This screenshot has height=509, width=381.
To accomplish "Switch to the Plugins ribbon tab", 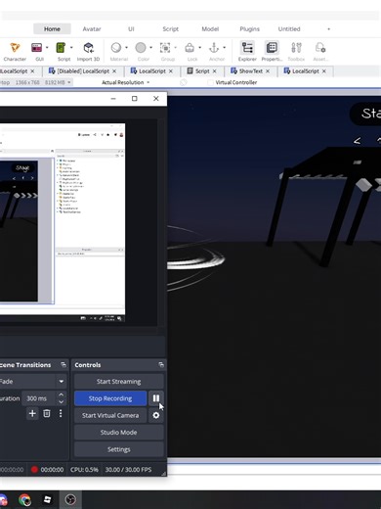I will point(249,29).
